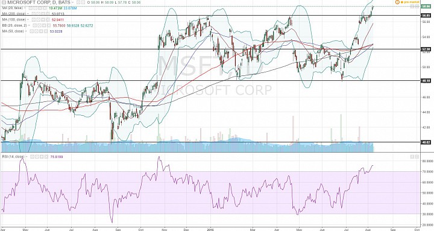Click the MICROSOFT CORP, D, BATS title
The width and height of the screenshot is (434, 231).
[39, 2]
